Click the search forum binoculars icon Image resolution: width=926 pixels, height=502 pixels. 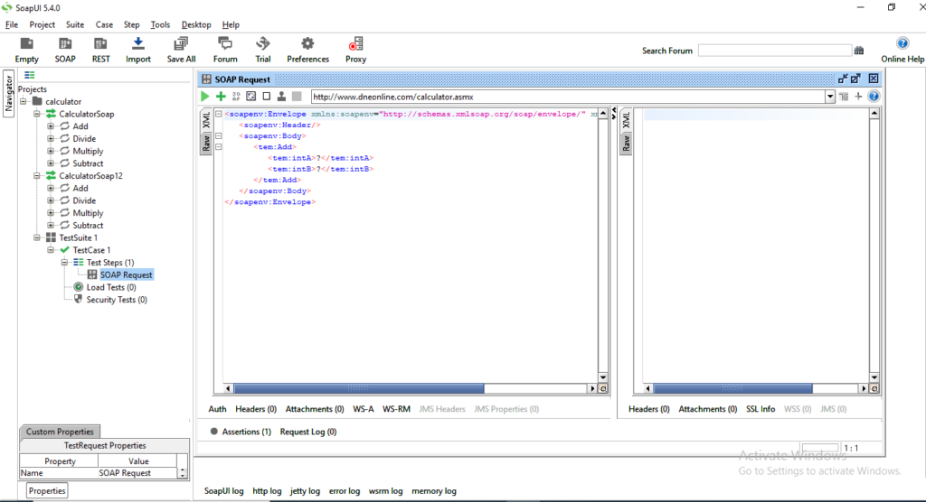pos(859,51)
